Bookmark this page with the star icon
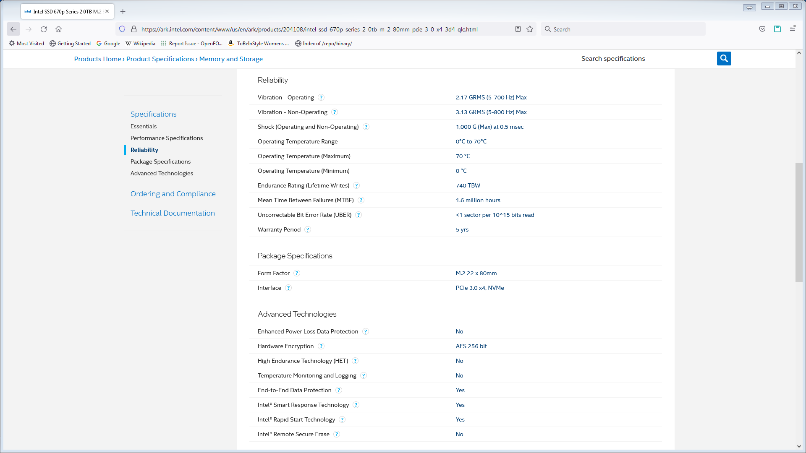Viewport: 806px width, 453px height. (530, 29)
